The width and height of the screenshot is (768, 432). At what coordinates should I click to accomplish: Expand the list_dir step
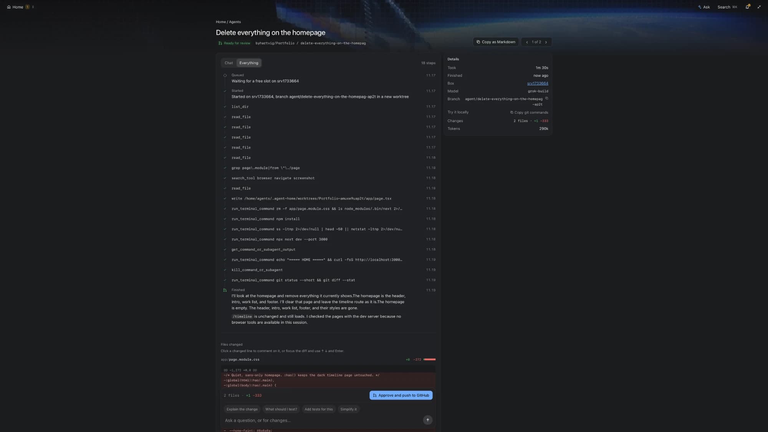tap(329, 107)
